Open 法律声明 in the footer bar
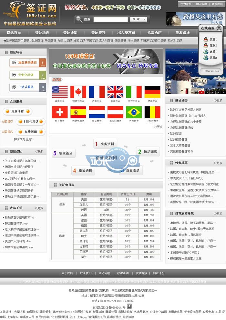 pyautogui.click(x=123, y=273)
